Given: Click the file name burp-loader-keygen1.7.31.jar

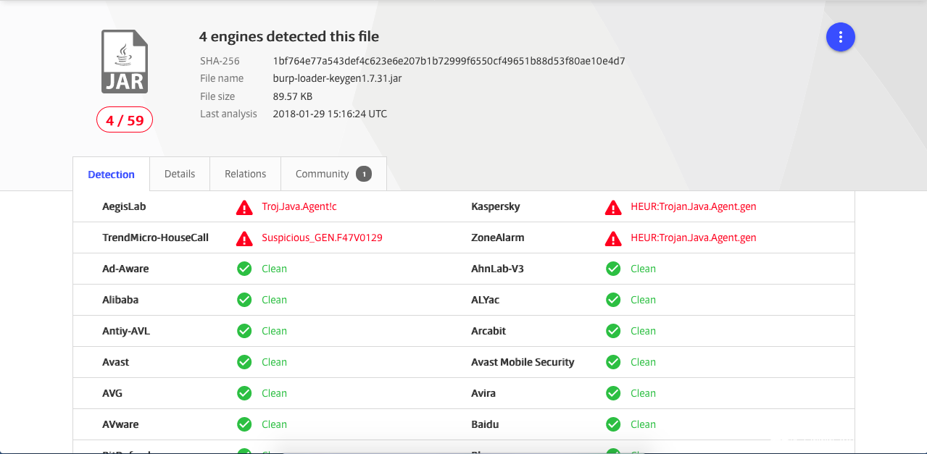Looking at the screenshot, I should pyautogui.click(x=337, y=78).
